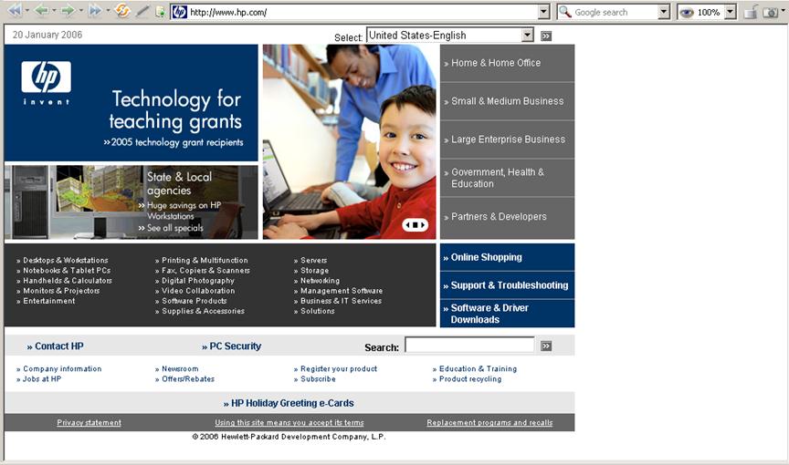
Task: Open the 100% zoom level dropdown
Action: (731, 12)
